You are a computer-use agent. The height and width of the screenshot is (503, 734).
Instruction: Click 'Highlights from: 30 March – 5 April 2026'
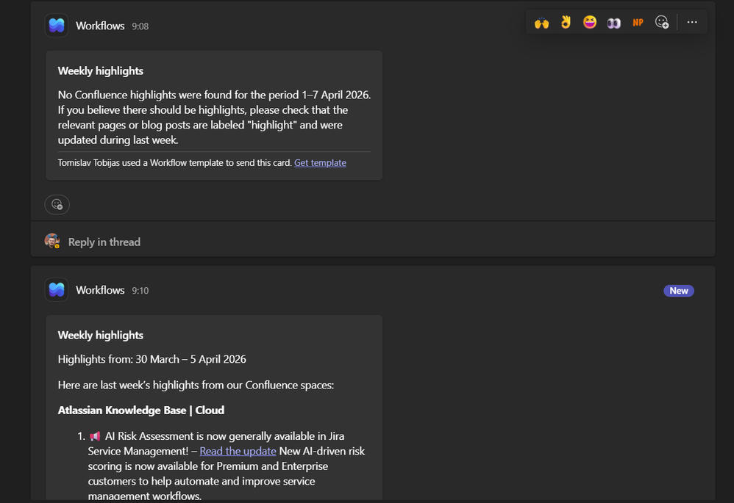pos(152,359)
